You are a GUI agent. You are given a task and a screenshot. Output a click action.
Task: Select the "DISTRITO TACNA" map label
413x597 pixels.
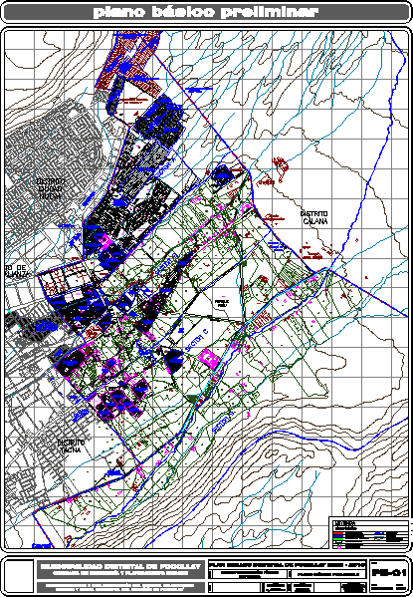71,447
